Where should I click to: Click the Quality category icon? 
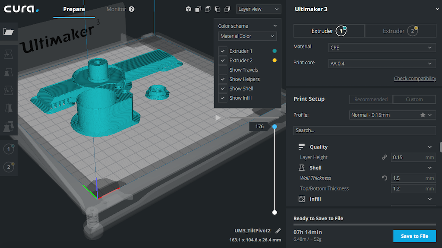(x=301, y=147)
